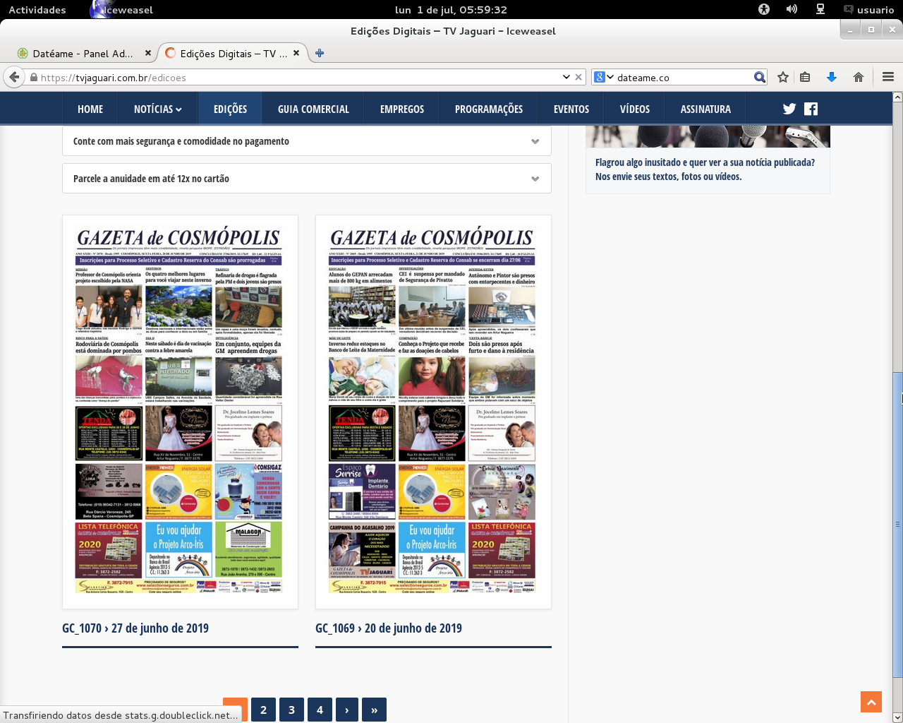903x723 pixels.
Task: Click the vertical scrollbar thumb
Action: tap(897, 524)
